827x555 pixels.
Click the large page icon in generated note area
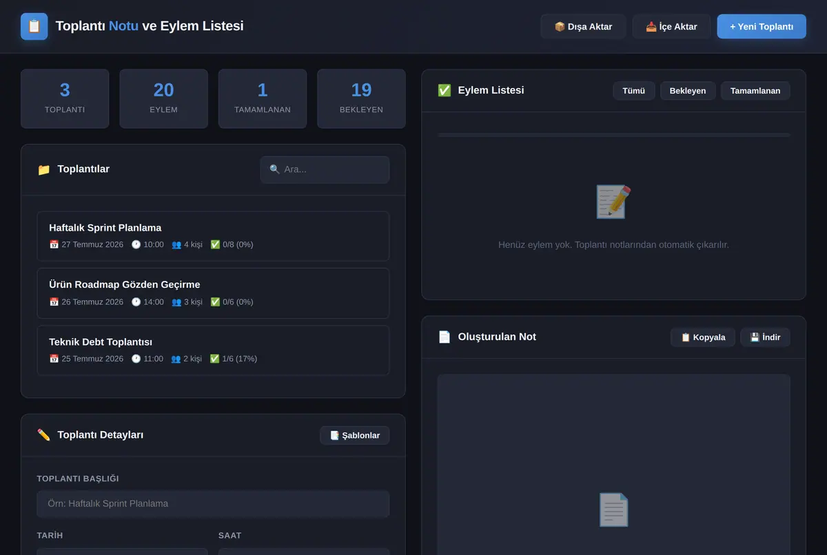613,510
